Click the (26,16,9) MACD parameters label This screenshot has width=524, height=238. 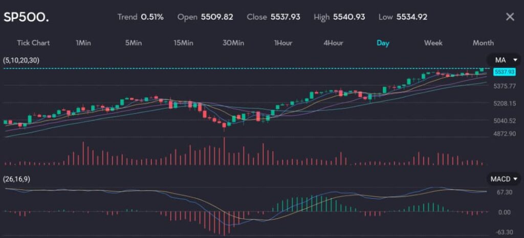point(17,179)
